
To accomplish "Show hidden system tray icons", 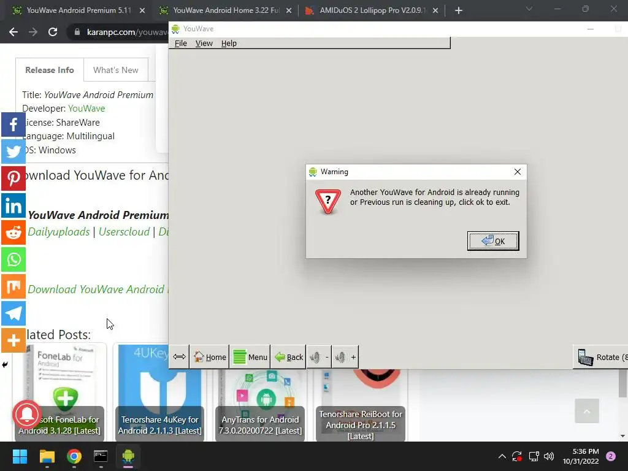I will [x=502, y=456].
